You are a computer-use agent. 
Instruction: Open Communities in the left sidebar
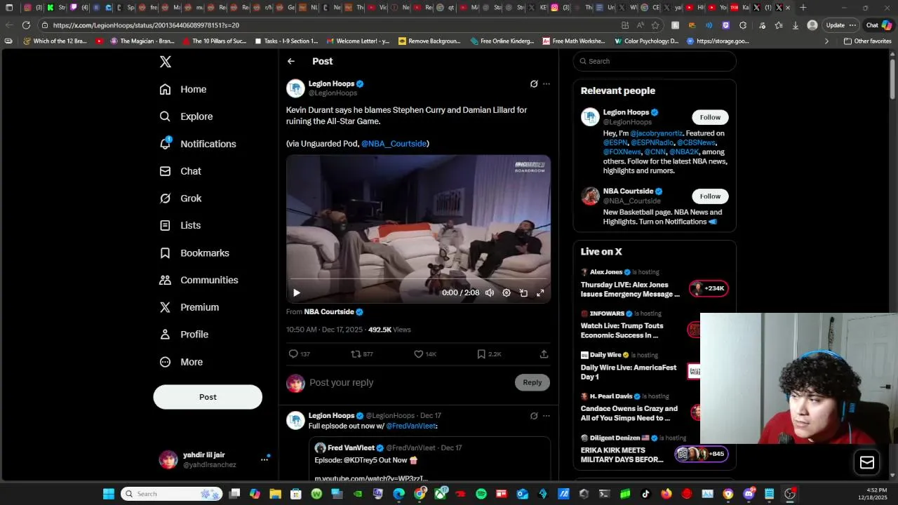coord(199,280)
